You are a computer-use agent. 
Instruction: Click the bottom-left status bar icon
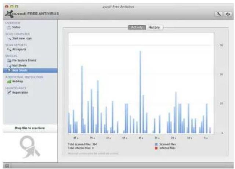[7, 166]
